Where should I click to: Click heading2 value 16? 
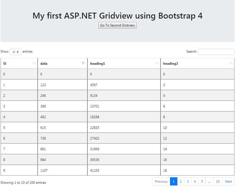point(197,160)
